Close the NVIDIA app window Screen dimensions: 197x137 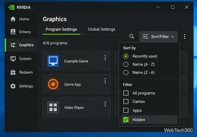[x=187, y=7]
